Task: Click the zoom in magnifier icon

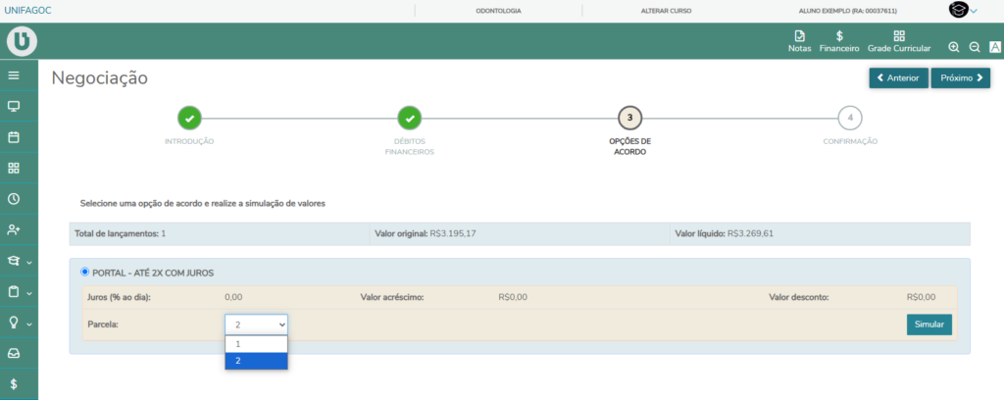Action: coord(954,47)
